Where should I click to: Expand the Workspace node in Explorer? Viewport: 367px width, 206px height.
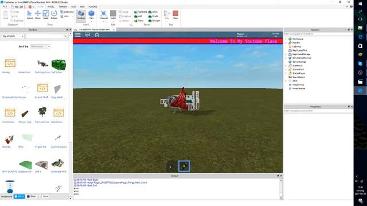point(286,39)
